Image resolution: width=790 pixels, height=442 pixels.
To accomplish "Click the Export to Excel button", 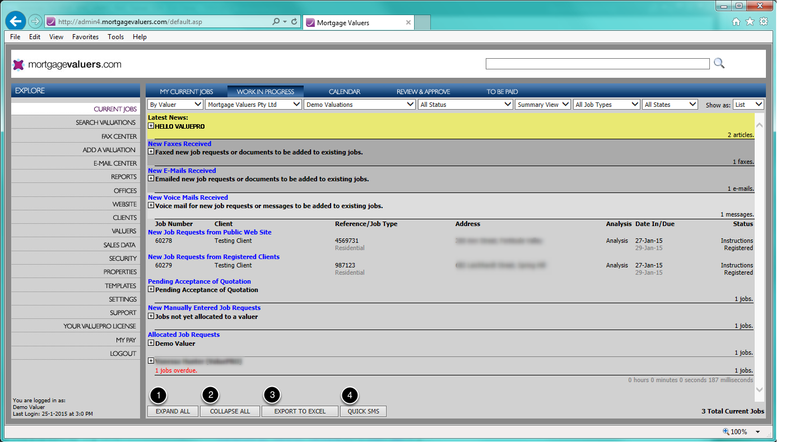I will tap(300, 411).
